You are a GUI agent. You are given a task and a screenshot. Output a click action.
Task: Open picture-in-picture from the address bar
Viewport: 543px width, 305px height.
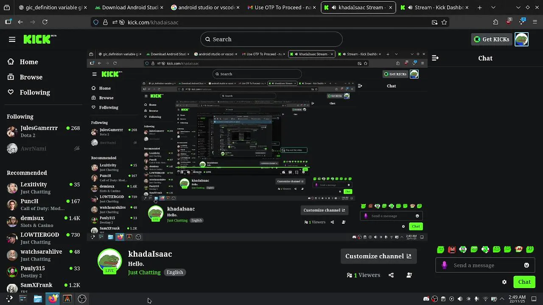point(434,22)
